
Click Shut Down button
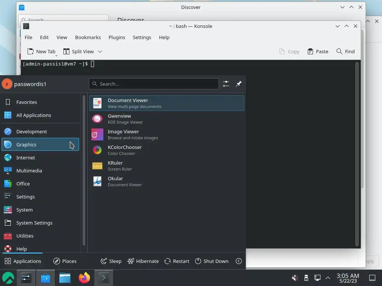click(212, 261)
